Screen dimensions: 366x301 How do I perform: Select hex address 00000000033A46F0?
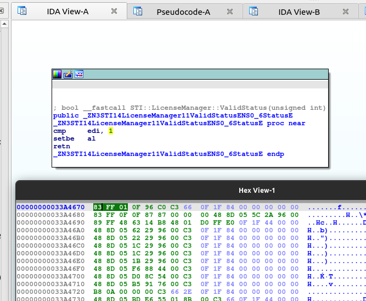(50, 269)
